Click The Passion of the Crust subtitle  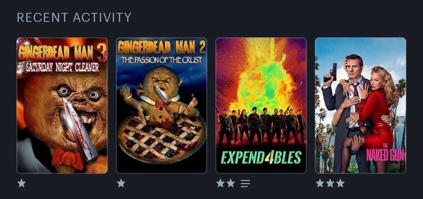click(162, 60)
